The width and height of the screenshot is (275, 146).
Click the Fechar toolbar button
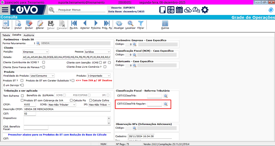[x=6, y=25]
